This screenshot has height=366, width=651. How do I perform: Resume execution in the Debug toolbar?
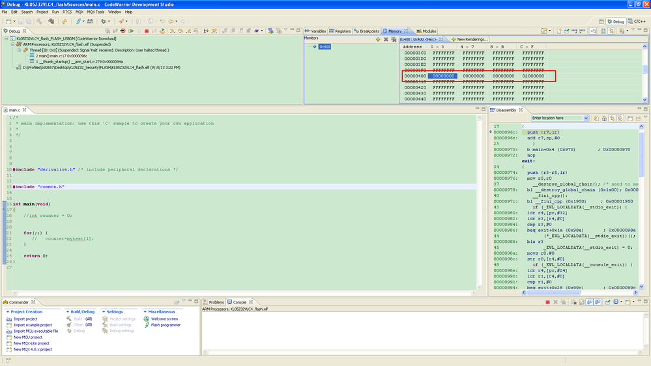pos(131,31)
